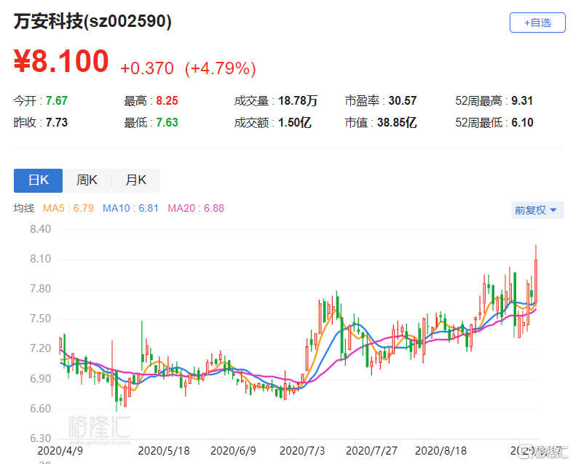The image size is (573, 464).
Task: Select the 2020/5/18 date axis label
Action: pyautogui.click(x=164, y=451)
